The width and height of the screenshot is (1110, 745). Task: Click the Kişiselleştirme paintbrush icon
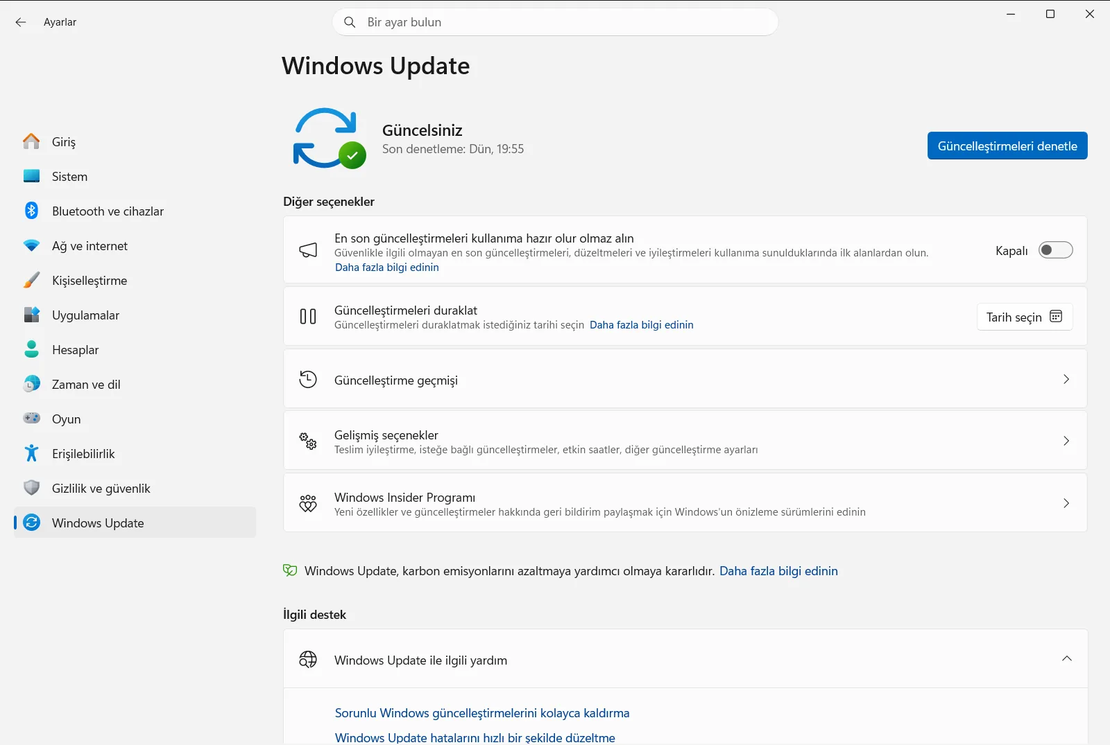coord(31,280)
